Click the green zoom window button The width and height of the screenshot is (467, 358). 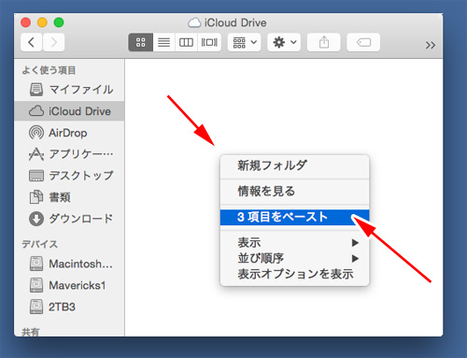pos(59,22)
